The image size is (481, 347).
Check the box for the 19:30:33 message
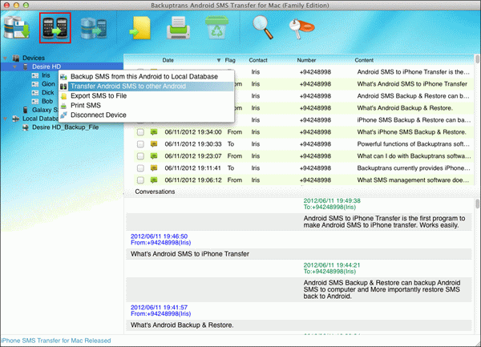(x=140, y=144)
